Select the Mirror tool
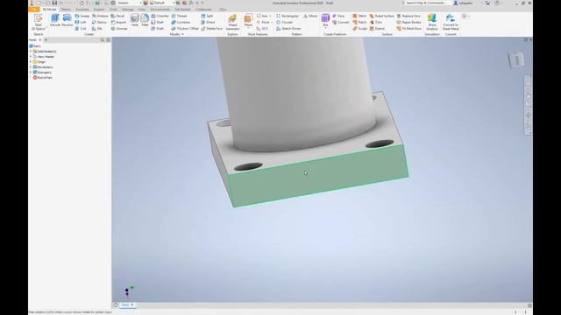 point(310,16)
